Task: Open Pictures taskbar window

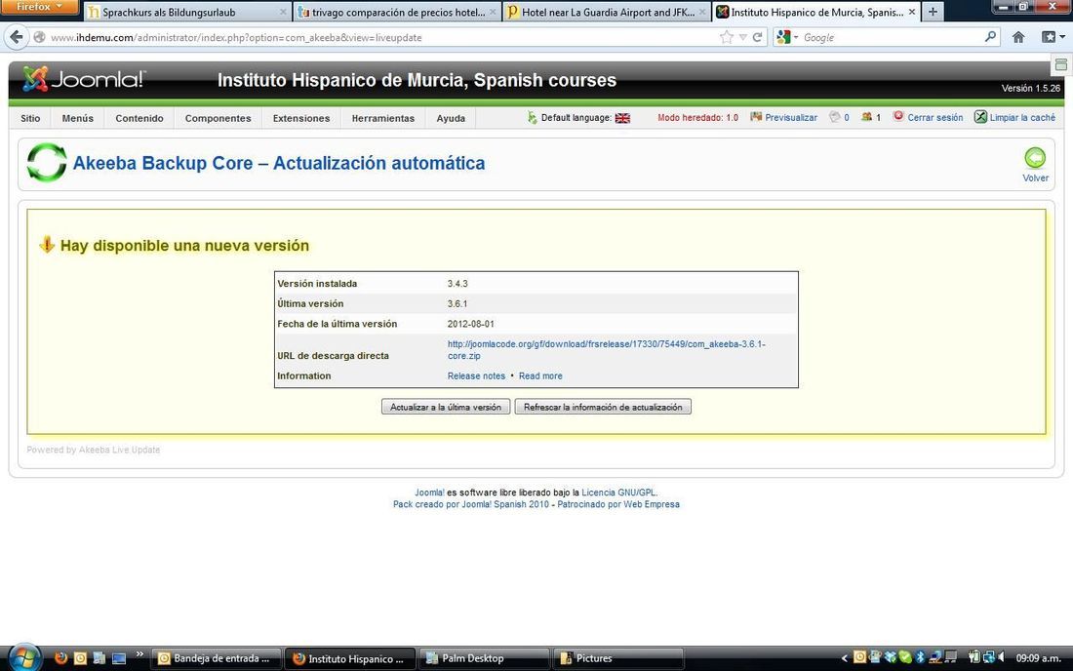Action: pos(617,658)
